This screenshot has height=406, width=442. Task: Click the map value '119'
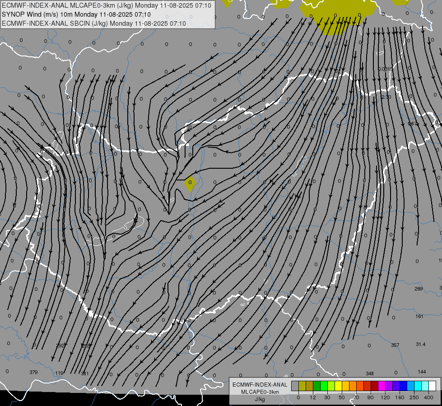click(x=59, y=374)
